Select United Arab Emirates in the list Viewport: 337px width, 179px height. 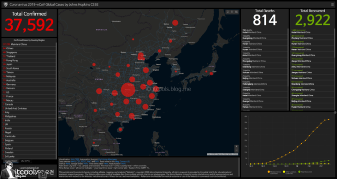tap(29, 109)
